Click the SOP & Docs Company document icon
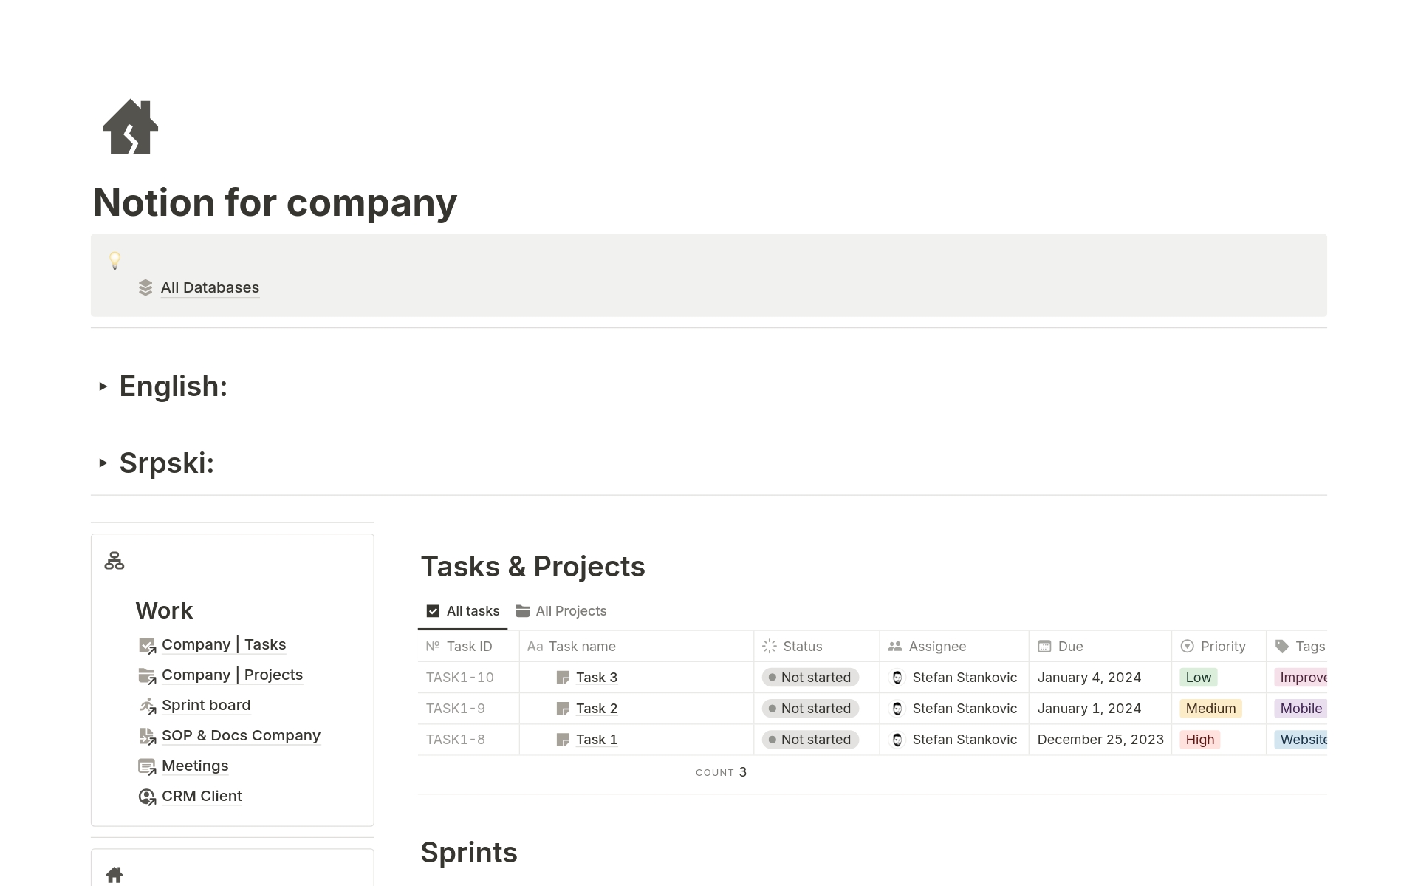1418x886 pixels. (x=147, y=737)
